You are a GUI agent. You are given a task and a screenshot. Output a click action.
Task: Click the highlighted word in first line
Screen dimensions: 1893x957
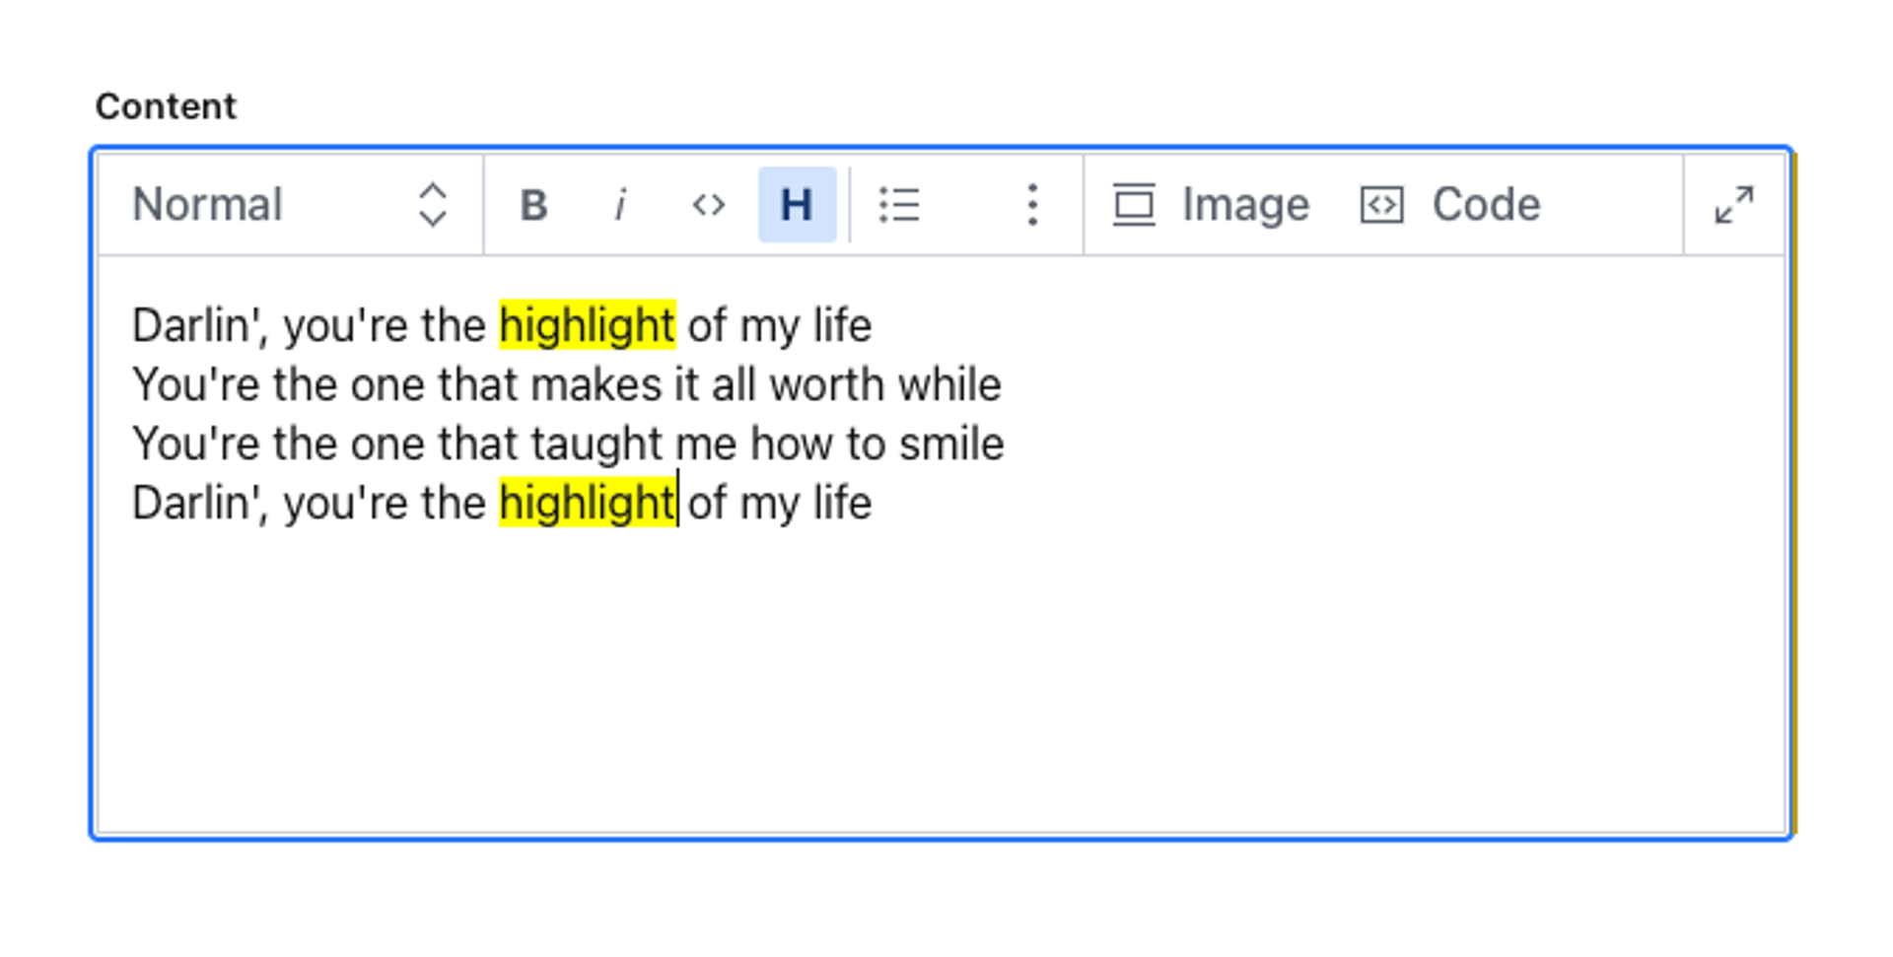point(588,325)
